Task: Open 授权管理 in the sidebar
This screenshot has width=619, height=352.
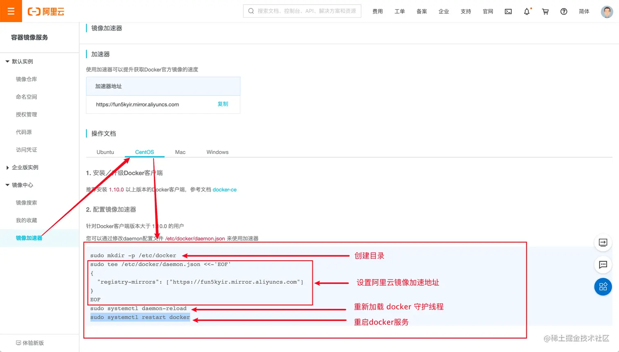Action: [27, 114]
